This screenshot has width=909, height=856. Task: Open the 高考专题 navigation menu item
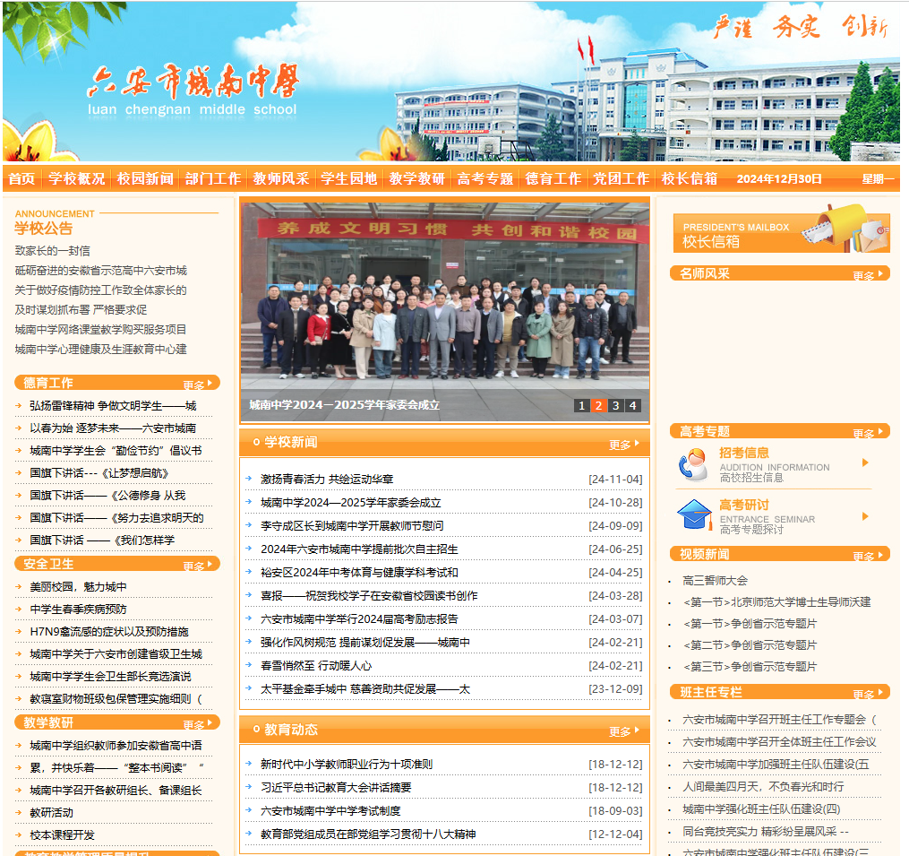(x=485, y=178)
